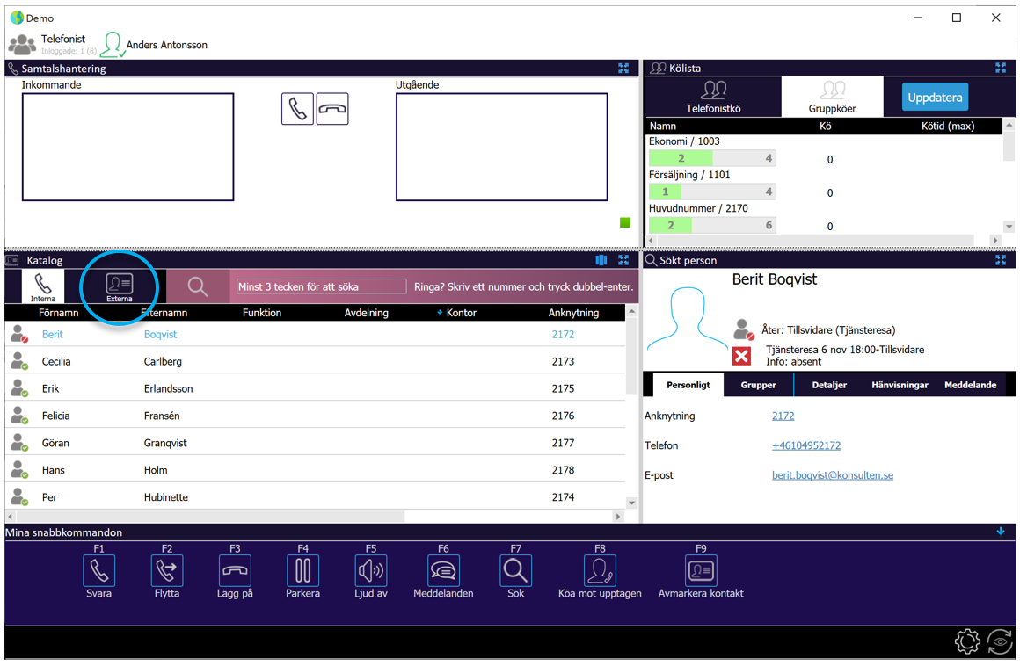
Task: Click the phone link +46104952172
Action: (x=806, y=445)
